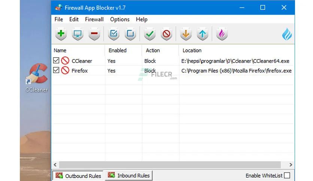Click the green checkmark Allow icon

[x=150, y=34]
